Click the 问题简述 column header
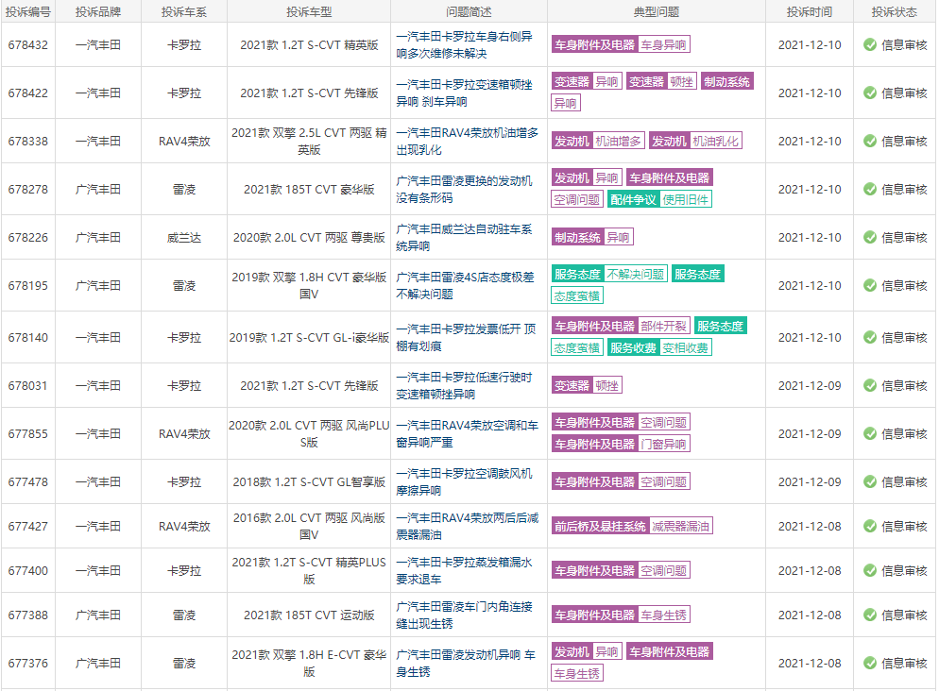 pyautogui.click(x=469, y=12)
